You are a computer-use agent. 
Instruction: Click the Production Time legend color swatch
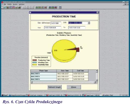(35, 60)
